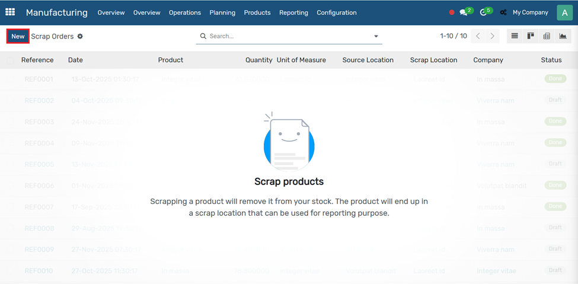Tick the checkbox for row REF0002

(x=11, y=100)
